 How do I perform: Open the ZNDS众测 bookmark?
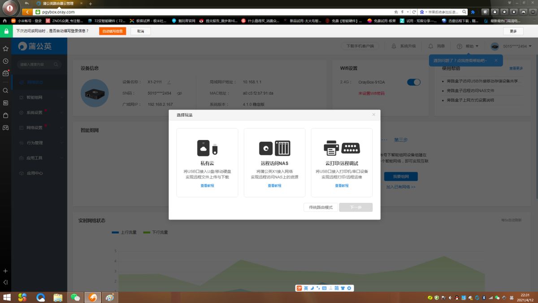click(65, 21)
